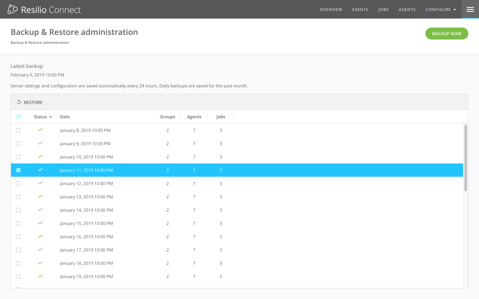Viewport: 479px width, 299px height.
Task: Click the status checkmark on January 10 row
Action: [x=40, y=156]
